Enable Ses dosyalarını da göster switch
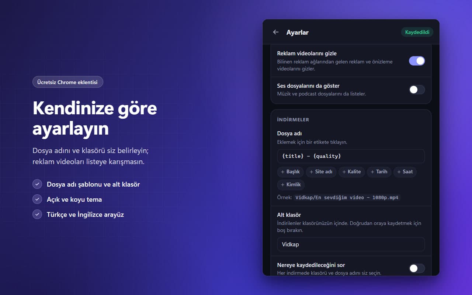 [x=417, y=90]
